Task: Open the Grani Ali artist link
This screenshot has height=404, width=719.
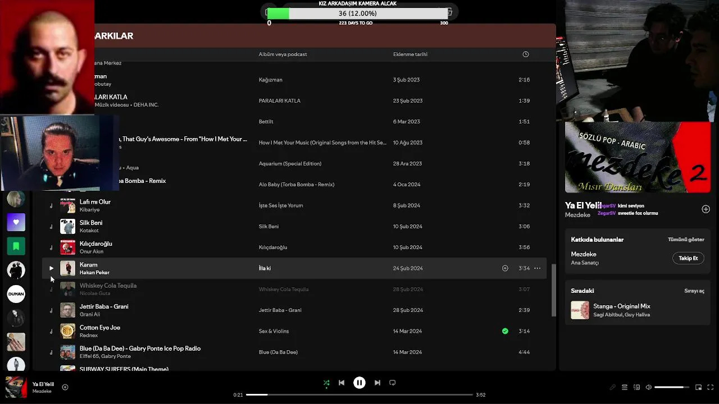Action: click(x=90, y=314)
